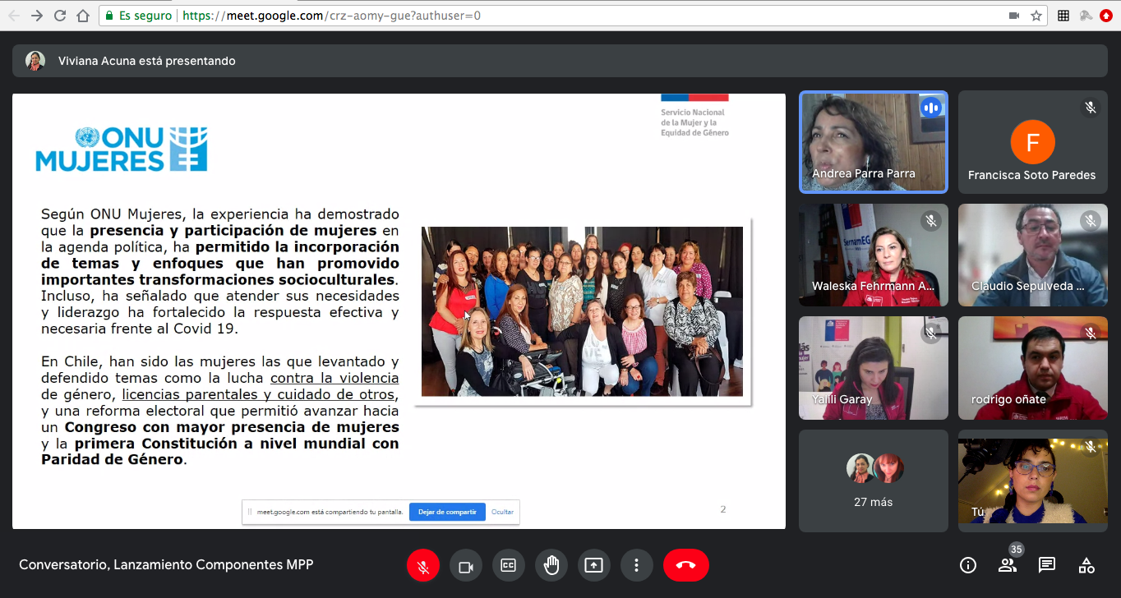
Task: Leave the call with the red hang-up button
Action: click(685, 565)
